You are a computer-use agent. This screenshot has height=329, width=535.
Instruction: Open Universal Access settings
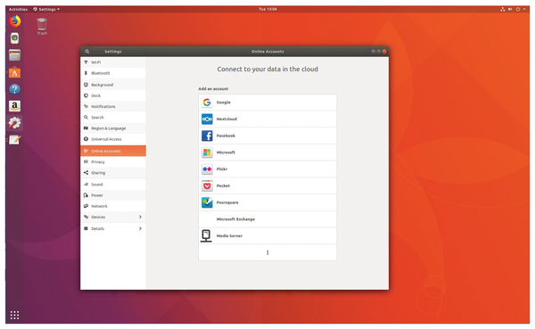pos(113,139)
